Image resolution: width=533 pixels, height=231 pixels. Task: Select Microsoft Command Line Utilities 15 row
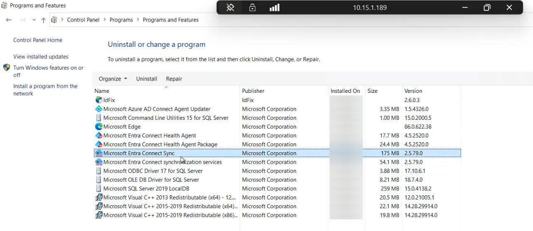click(277, 118)
